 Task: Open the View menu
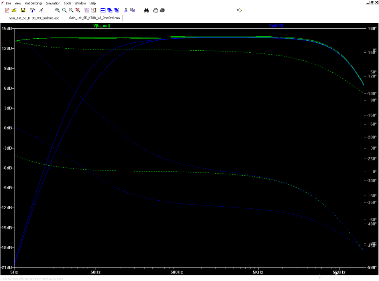pyautogui.click(x=18, y=3)
